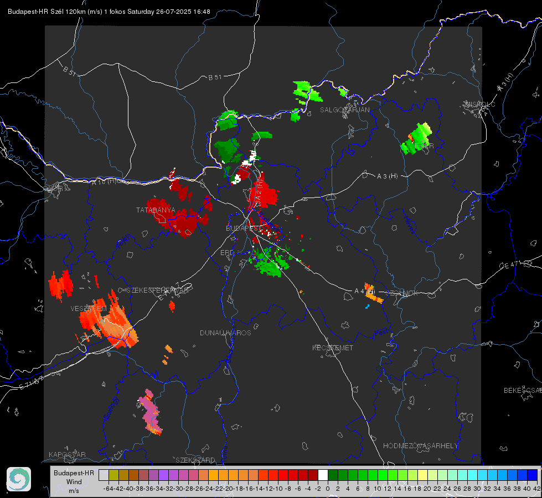This screenshot has width=542, height=498.
Task: Click the darkest green swatch after 0
Action: click(x=333, y=475)
